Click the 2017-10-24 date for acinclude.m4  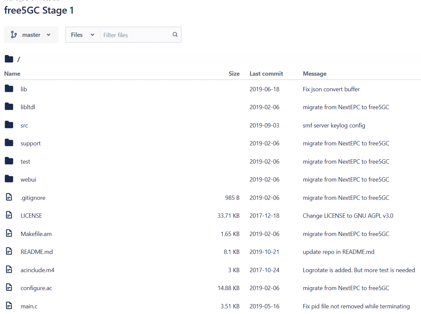[264, 270]
